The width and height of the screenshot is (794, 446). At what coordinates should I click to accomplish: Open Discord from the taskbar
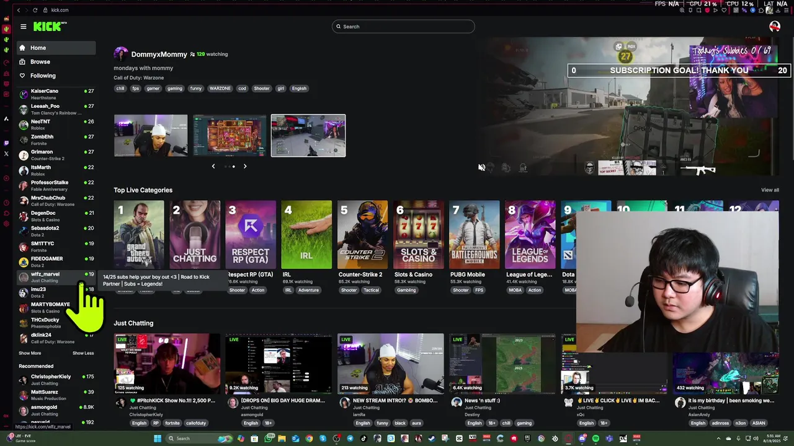point(582,439)
